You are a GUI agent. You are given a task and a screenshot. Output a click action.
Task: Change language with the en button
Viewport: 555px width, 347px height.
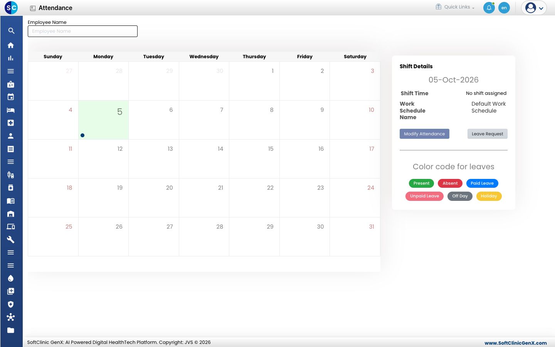point(504,8)
